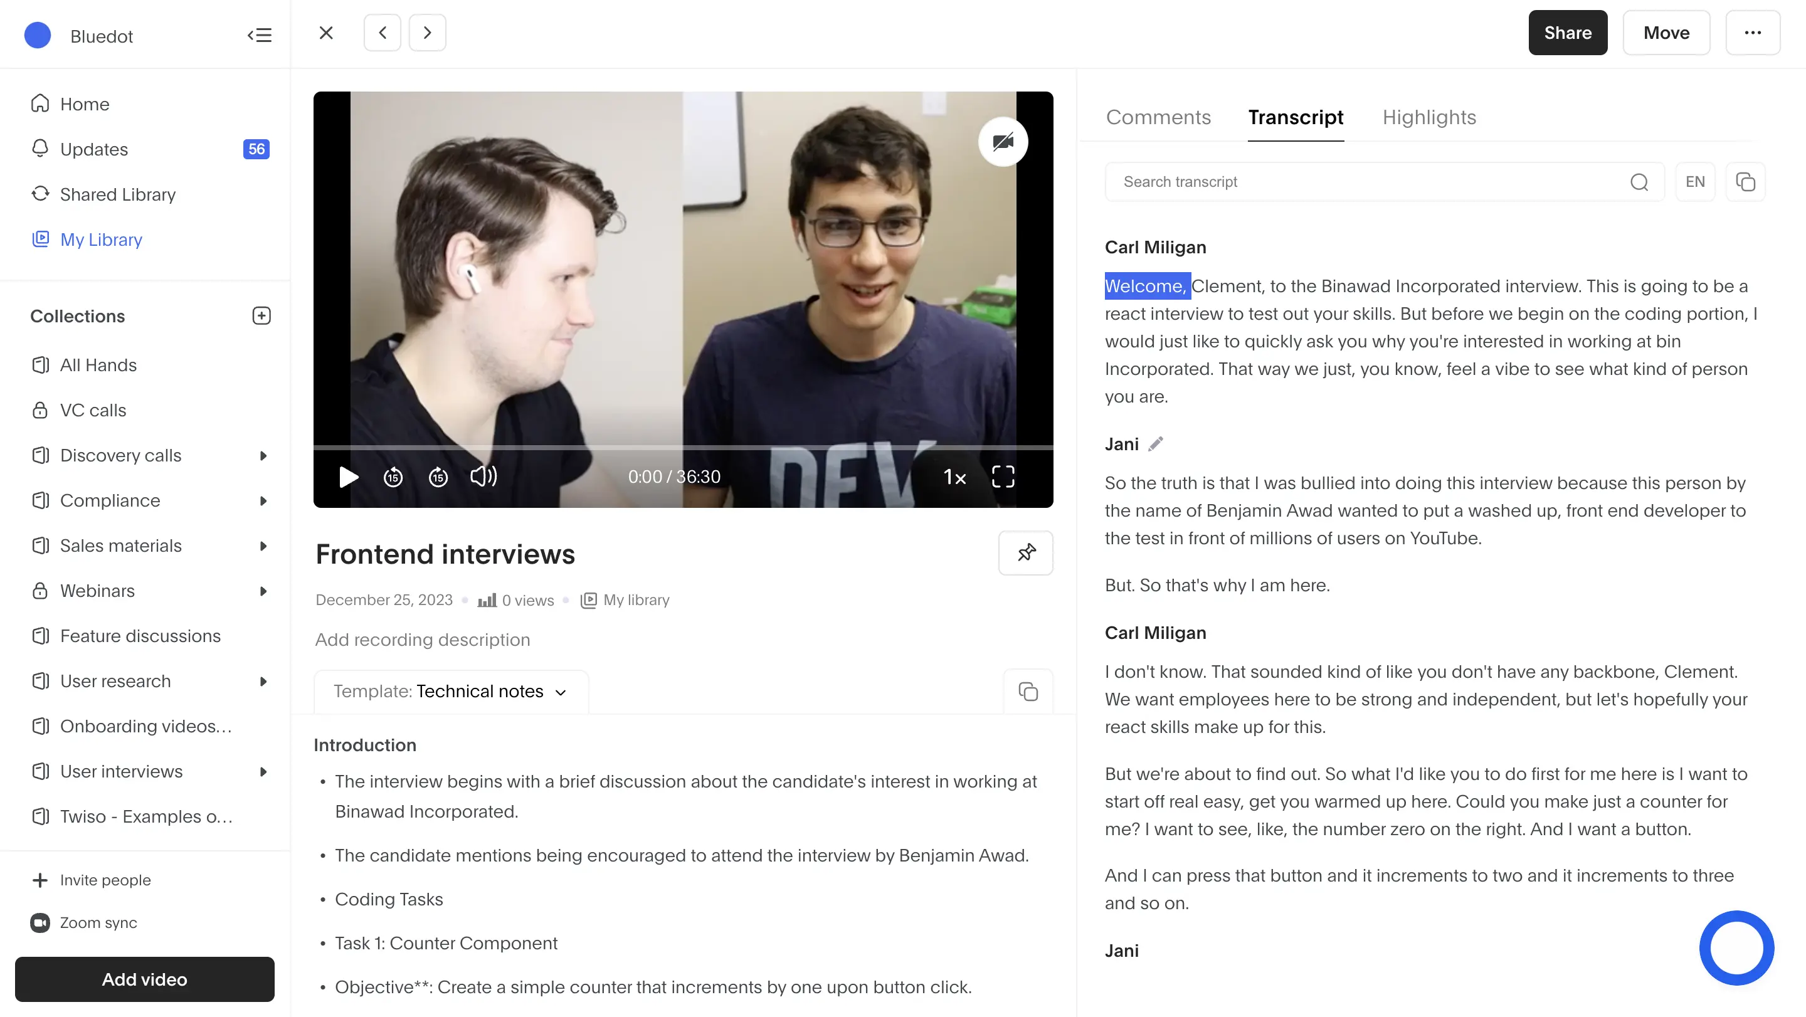Click the fullscreen expand icon on video
The width and height of the screenshot is (1806, 1017).
pyautogui.click(x=1002, y=477)
